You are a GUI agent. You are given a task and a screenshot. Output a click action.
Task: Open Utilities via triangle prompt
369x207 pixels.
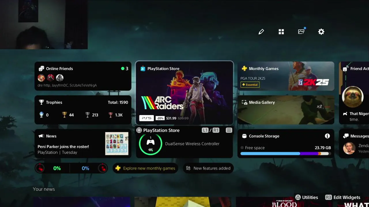[306, 198]
